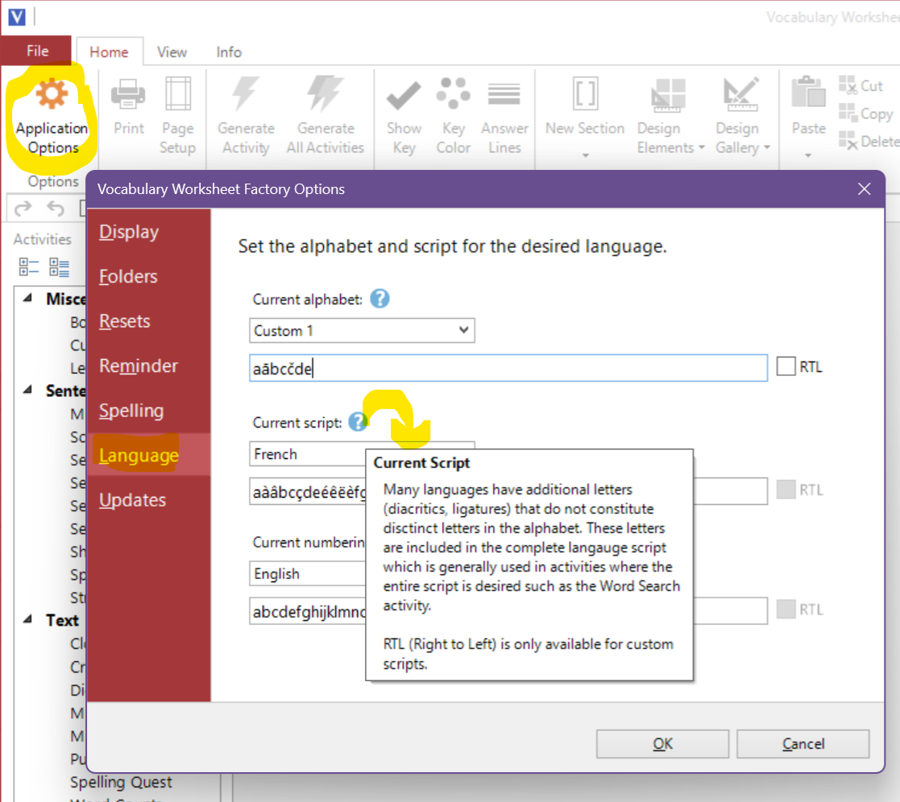Viewport: 900px width, 802px height.
Task: Open the French script dropdown
Action: tap(307, 454)
